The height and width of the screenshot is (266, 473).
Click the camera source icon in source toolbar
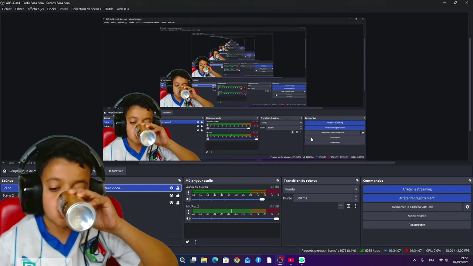tap(4, 171)
